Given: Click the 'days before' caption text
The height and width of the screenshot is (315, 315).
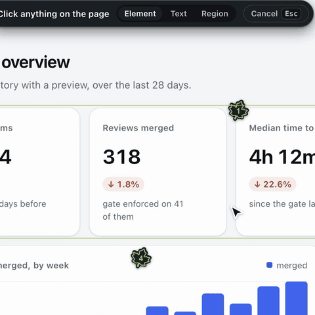Looking at the screenshot, I should [x=23, y=204].
